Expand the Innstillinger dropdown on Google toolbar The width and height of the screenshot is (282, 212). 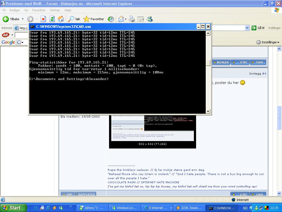(x=268, y=42)
